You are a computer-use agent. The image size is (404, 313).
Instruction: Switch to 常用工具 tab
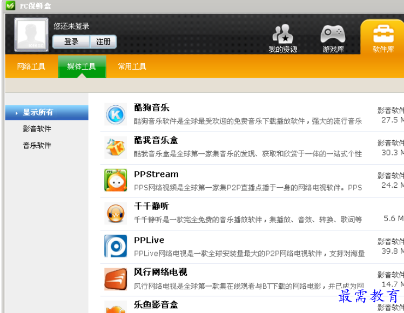point(132,66)
